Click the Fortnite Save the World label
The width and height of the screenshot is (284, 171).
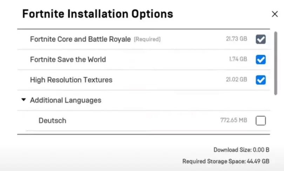click(68, 60)
